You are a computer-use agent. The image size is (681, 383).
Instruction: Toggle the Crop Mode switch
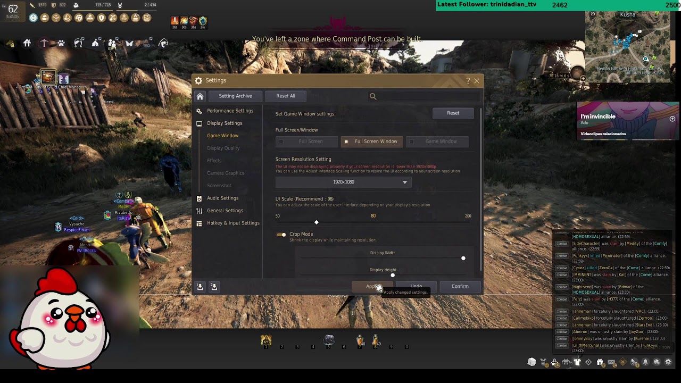coord(281,235)
